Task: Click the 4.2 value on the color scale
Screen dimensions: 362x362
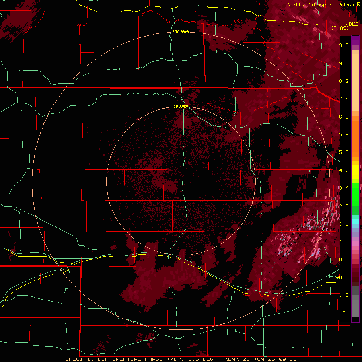Action: pyautogui.click(x=344, y=171)
